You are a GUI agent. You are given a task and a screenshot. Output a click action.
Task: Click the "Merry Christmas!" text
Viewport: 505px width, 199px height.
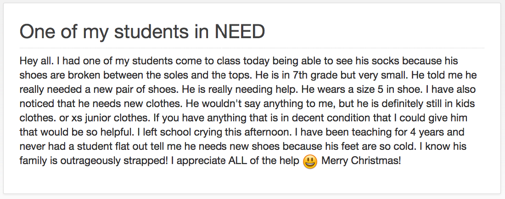[361, 161]
